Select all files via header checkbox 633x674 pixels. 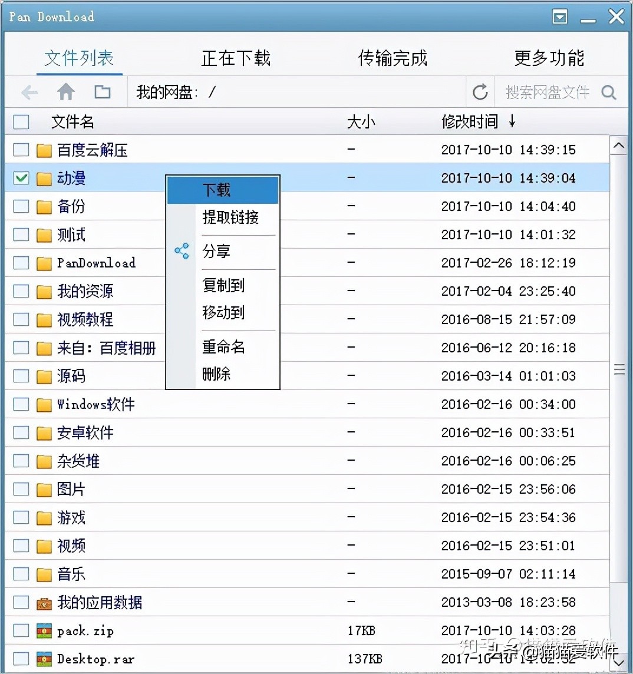pyautogui.click(x=21, y=122)
